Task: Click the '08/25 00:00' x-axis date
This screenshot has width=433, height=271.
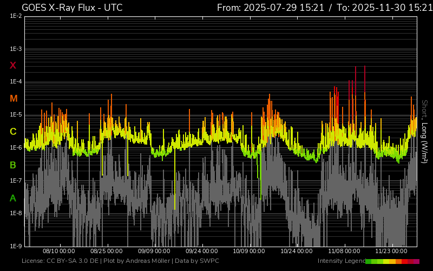Action: (107, 251)
